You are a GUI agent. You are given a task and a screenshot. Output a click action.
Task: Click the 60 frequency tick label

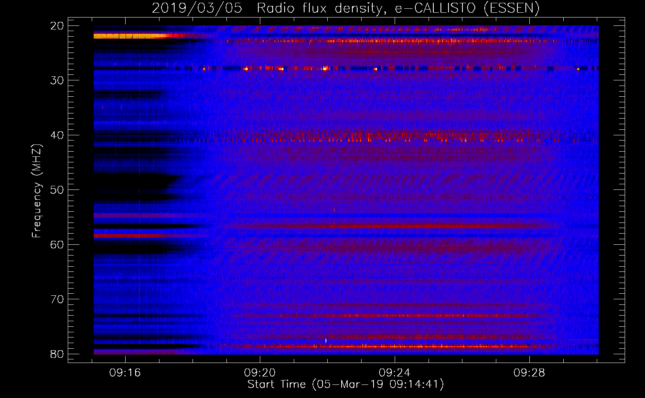(x=57, y=245)
